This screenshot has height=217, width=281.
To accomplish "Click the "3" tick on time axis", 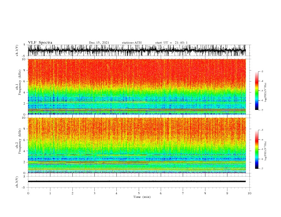I will [x=94, y=193].
